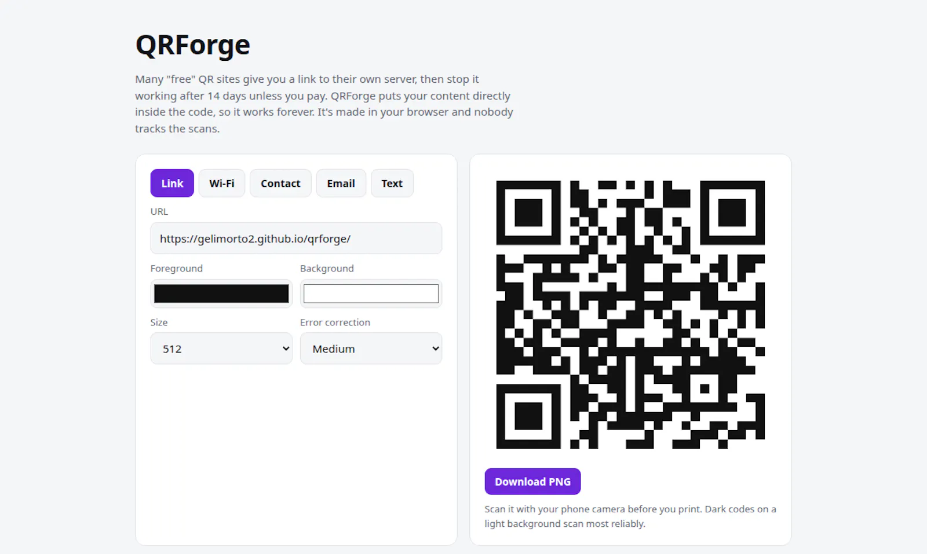Open the white Background color picker
927x554 pixels.
[x=371, y=293]
